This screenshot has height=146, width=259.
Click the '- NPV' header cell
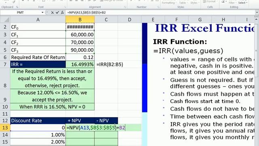[106, 121]
